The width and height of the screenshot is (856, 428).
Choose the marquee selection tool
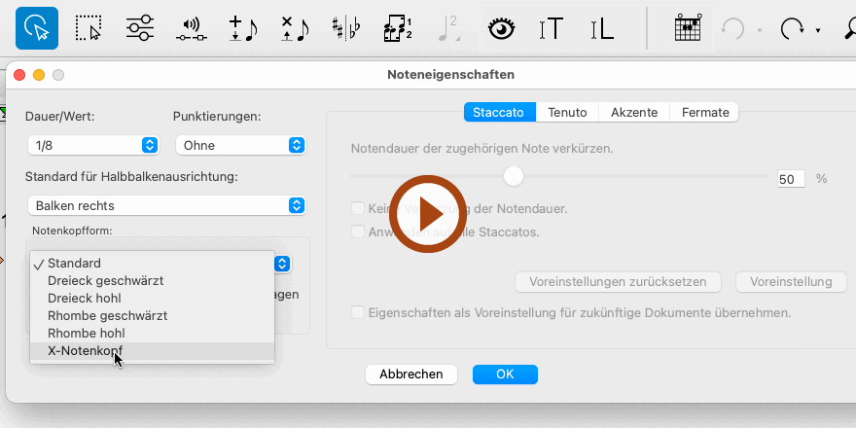pos(89,28)
